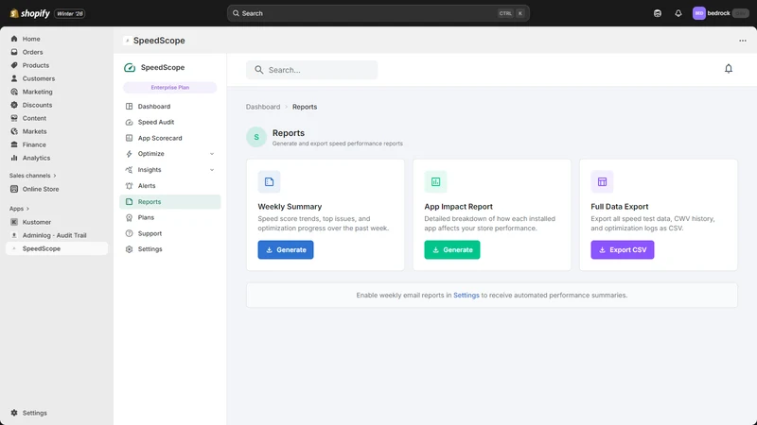Open the Insights menu item

pyautogui.click(x=169, y=170)
